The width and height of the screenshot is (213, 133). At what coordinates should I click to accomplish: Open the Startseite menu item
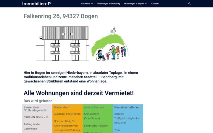pos(85,4)
